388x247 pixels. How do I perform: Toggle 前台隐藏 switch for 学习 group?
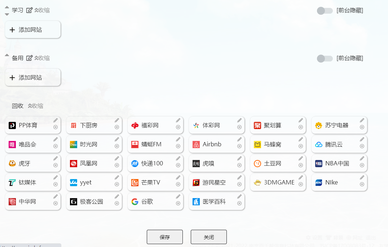pos(325,11)
